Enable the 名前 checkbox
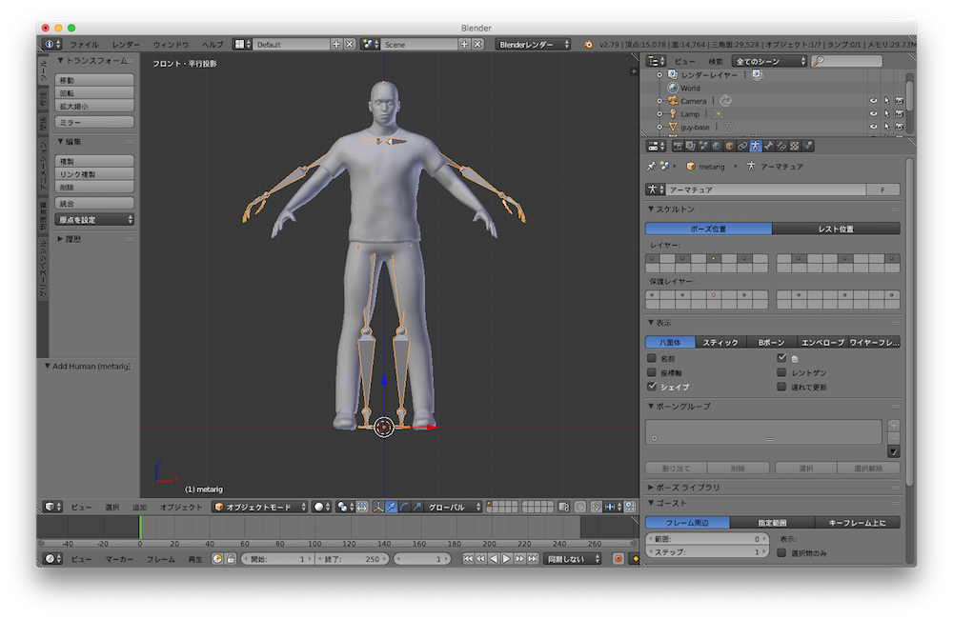 [652, 359]
